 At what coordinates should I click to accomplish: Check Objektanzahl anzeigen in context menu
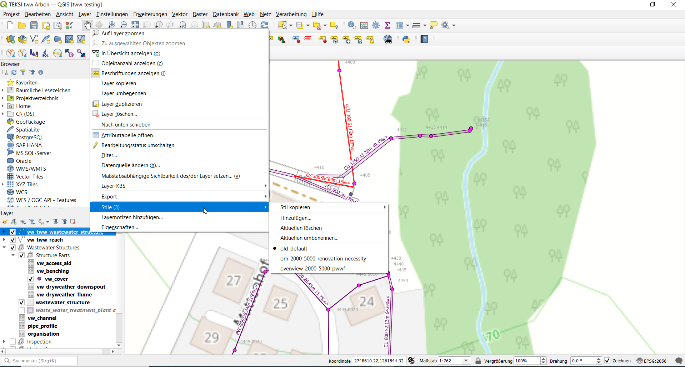point(96,63)
